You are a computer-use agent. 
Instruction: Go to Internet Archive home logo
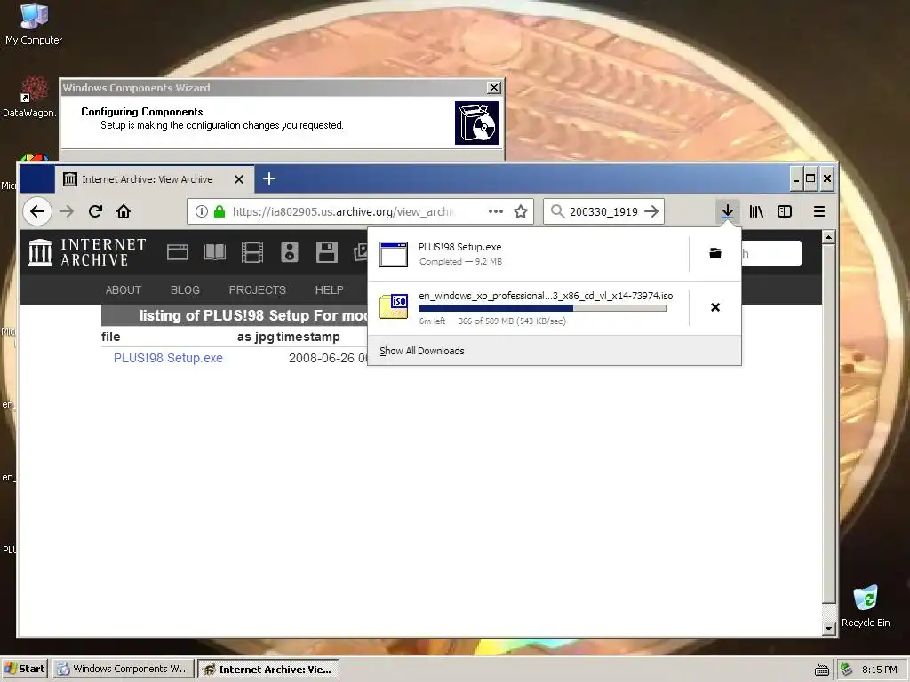(x=87, y=252)
